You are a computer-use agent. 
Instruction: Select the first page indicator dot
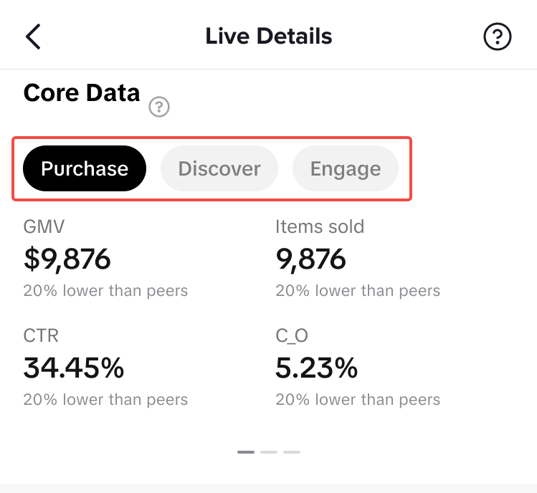(246, 452)
